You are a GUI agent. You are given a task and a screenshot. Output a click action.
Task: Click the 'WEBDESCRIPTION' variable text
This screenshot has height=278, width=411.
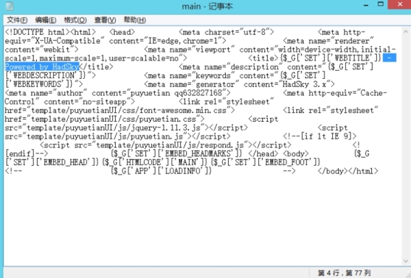44,75
